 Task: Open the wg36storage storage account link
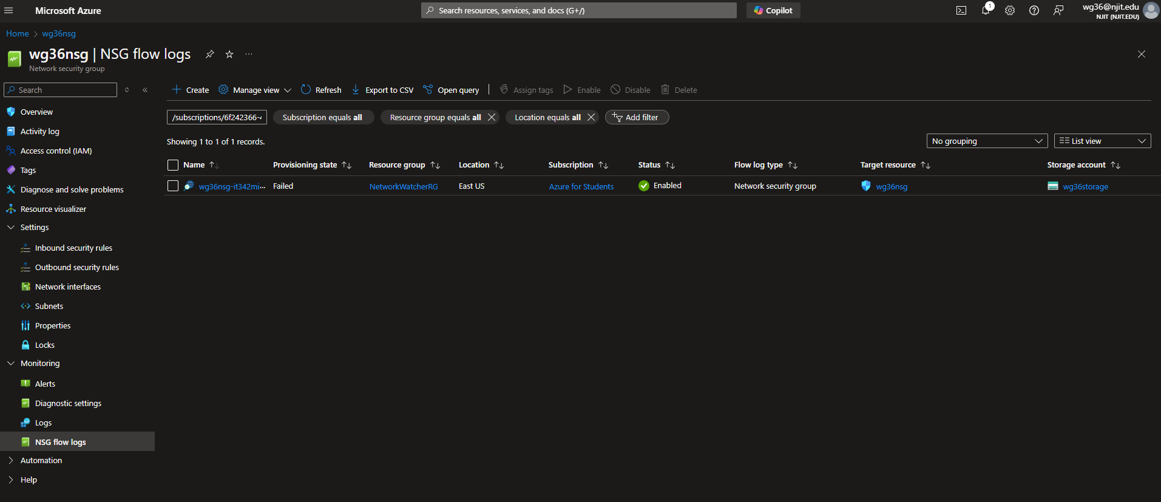[1085, 186]
